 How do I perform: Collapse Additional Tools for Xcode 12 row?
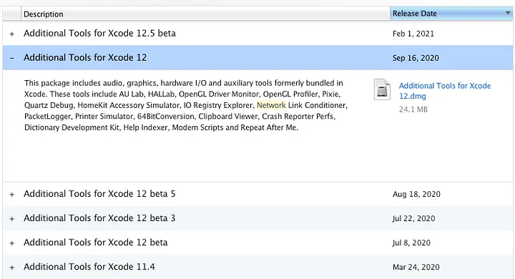pos(12,58)
